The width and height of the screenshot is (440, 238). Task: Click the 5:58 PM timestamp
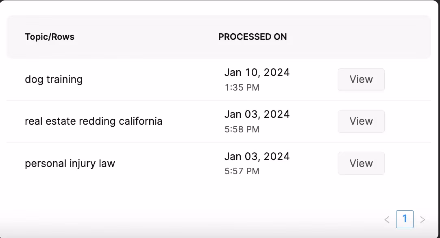click(242, 130)
